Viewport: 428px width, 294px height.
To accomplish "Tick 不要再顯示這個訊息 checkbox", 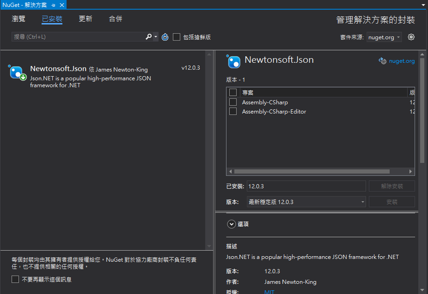I will pos(15,279).
